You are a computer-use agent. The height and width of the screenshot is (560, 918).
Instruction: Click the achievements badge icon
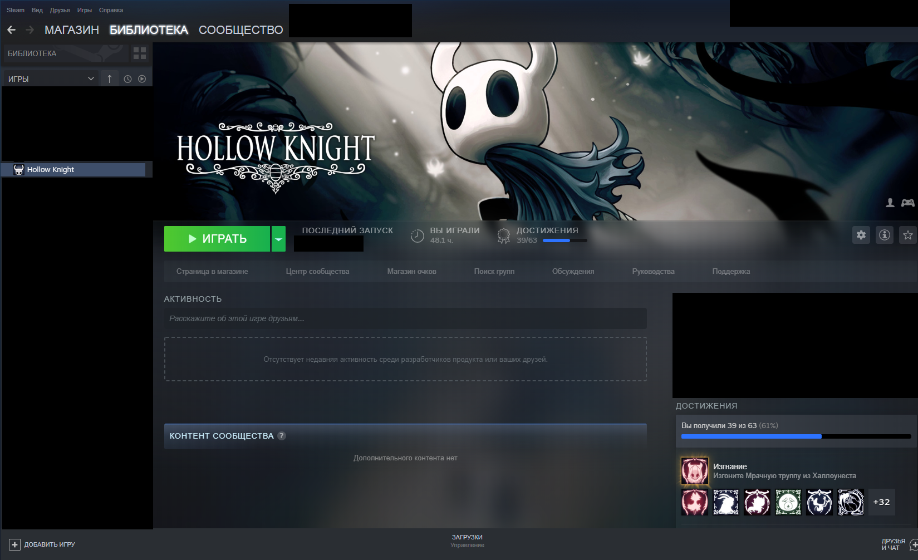click(x=503, y=235)
